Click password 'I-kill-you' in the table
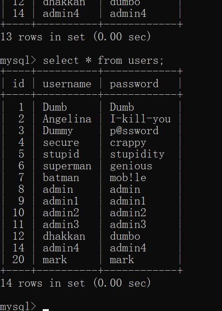Image resolution: width=222 pixels, height=311 pixels. 140,119
